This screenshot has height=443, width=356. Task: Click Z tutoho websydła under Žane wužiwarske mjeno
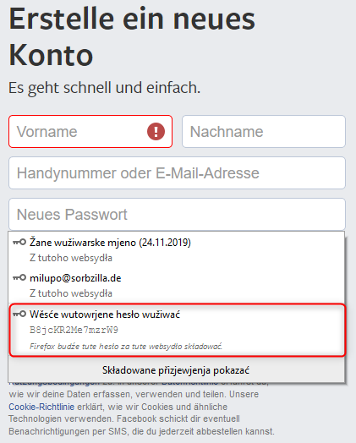pos(71,258)
